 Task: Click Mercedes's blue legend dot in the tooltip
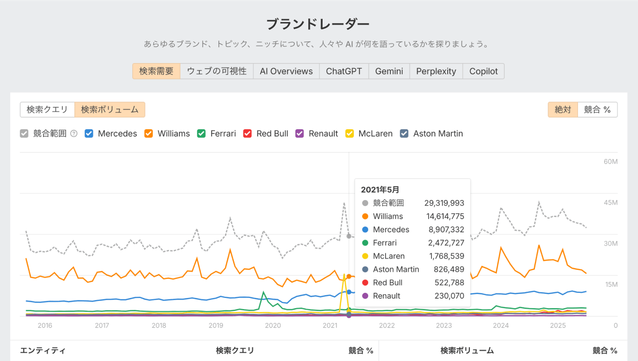[x=365, y=229]
